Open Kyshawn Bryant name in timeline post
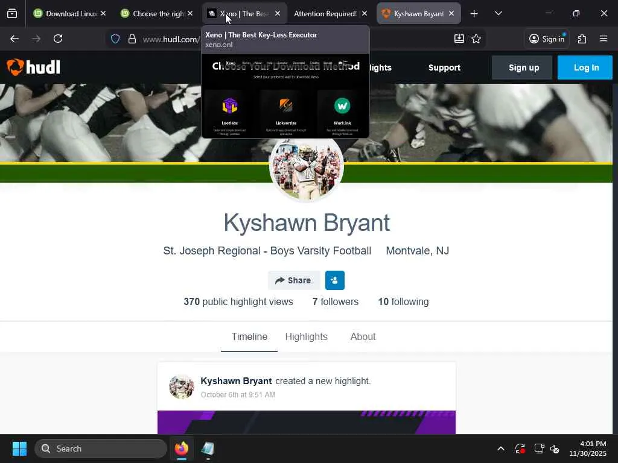Image resolution: width=618 pixels, height=463 pixels. [x=236, y=381]
